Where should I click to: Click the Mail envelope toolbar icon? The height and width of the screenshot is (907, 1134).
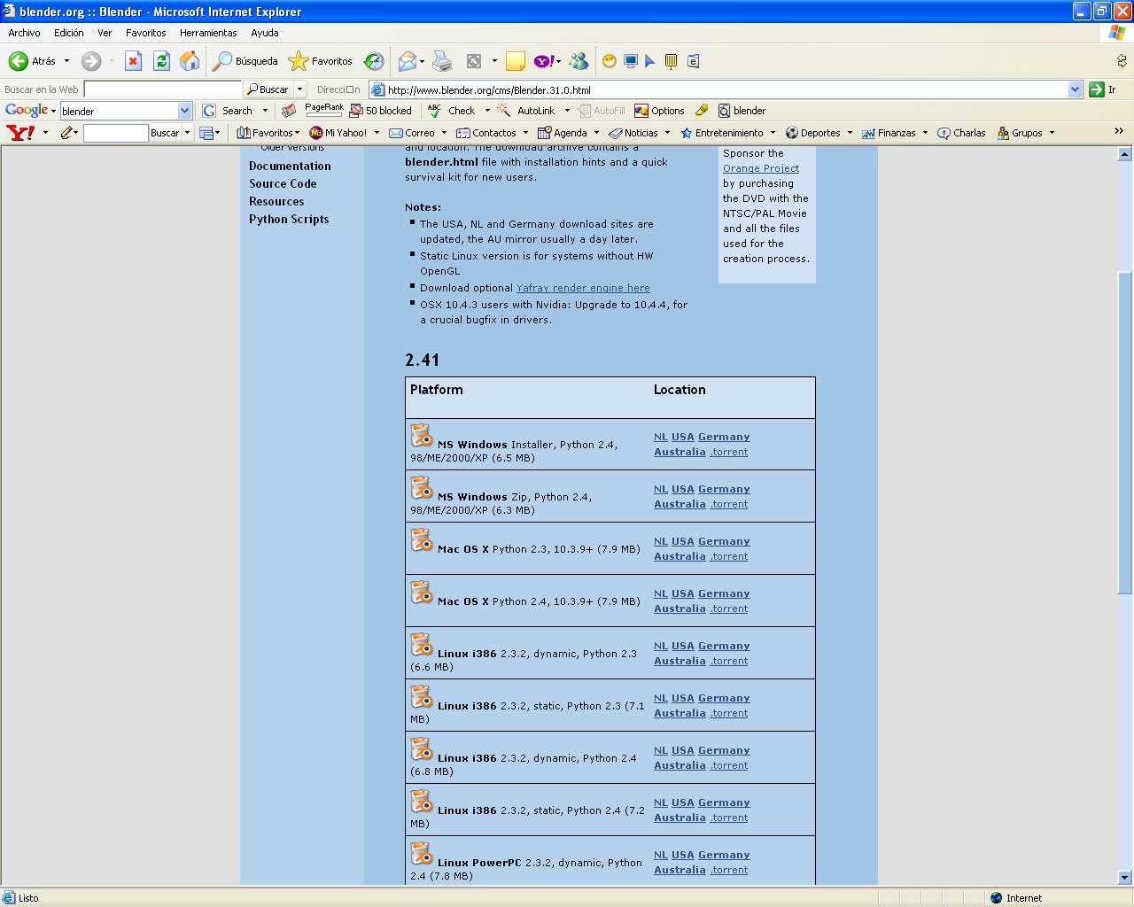[407, 61]
